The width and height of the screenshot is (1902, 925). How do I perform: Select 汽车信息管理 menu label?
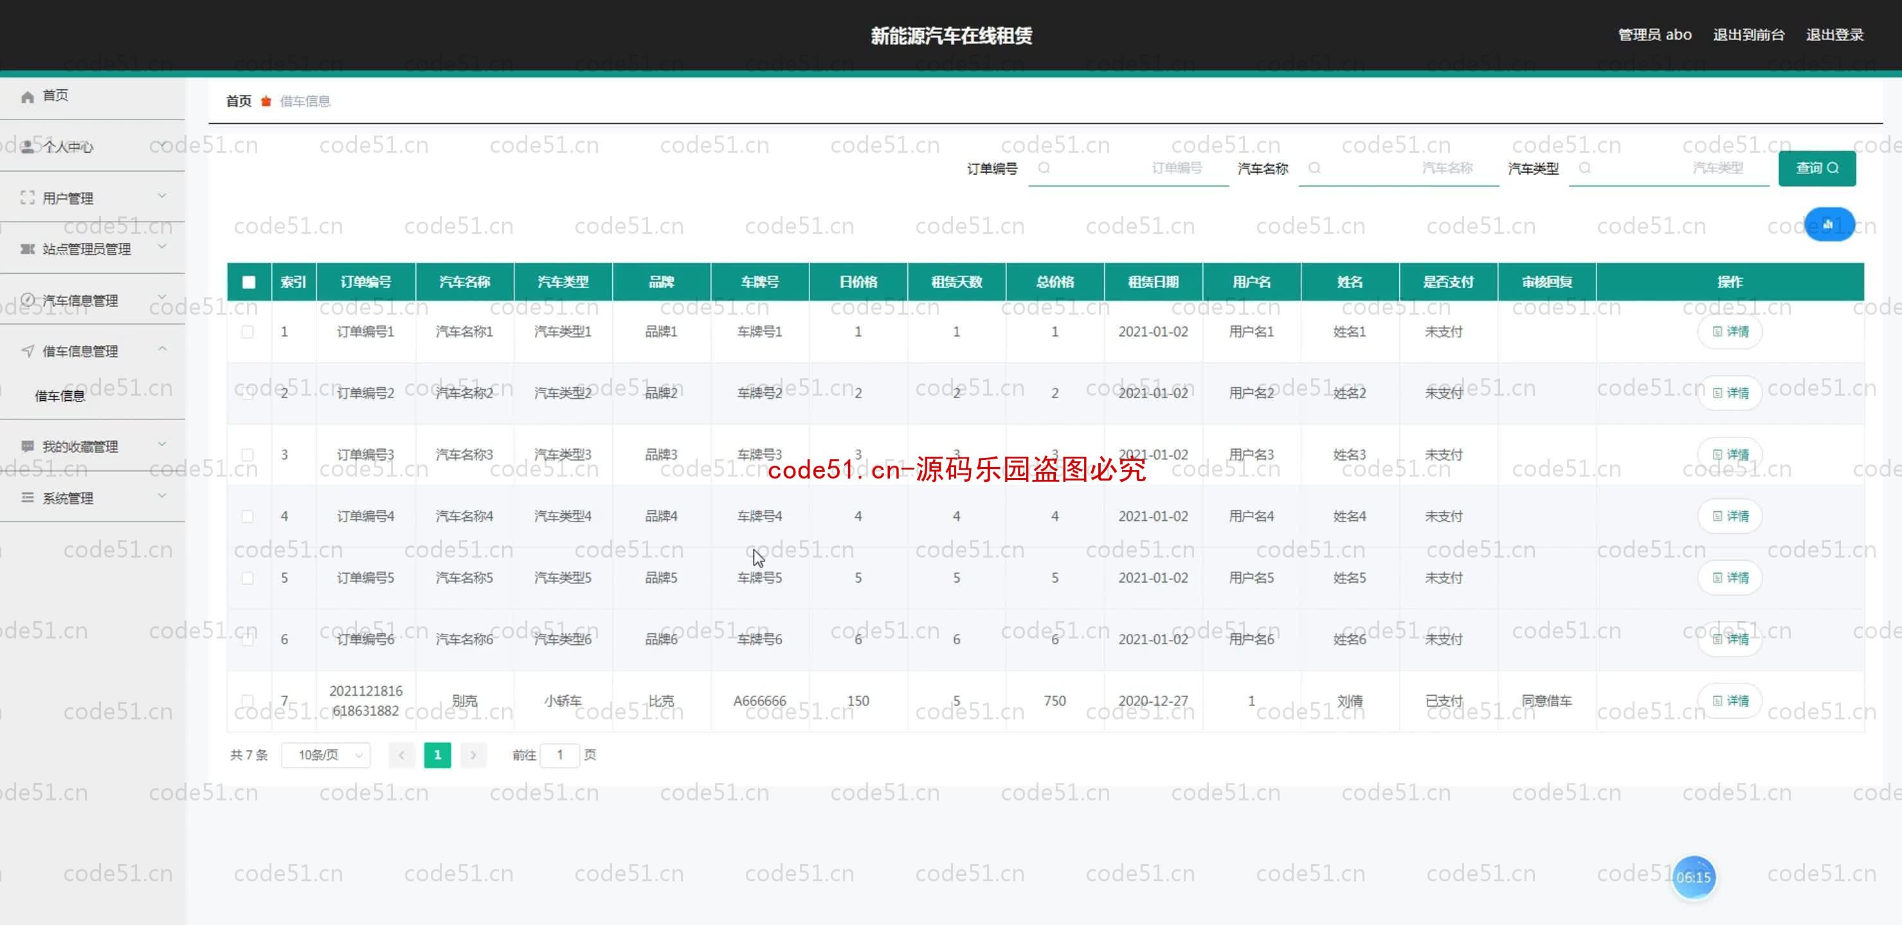(x=80, y=301)
